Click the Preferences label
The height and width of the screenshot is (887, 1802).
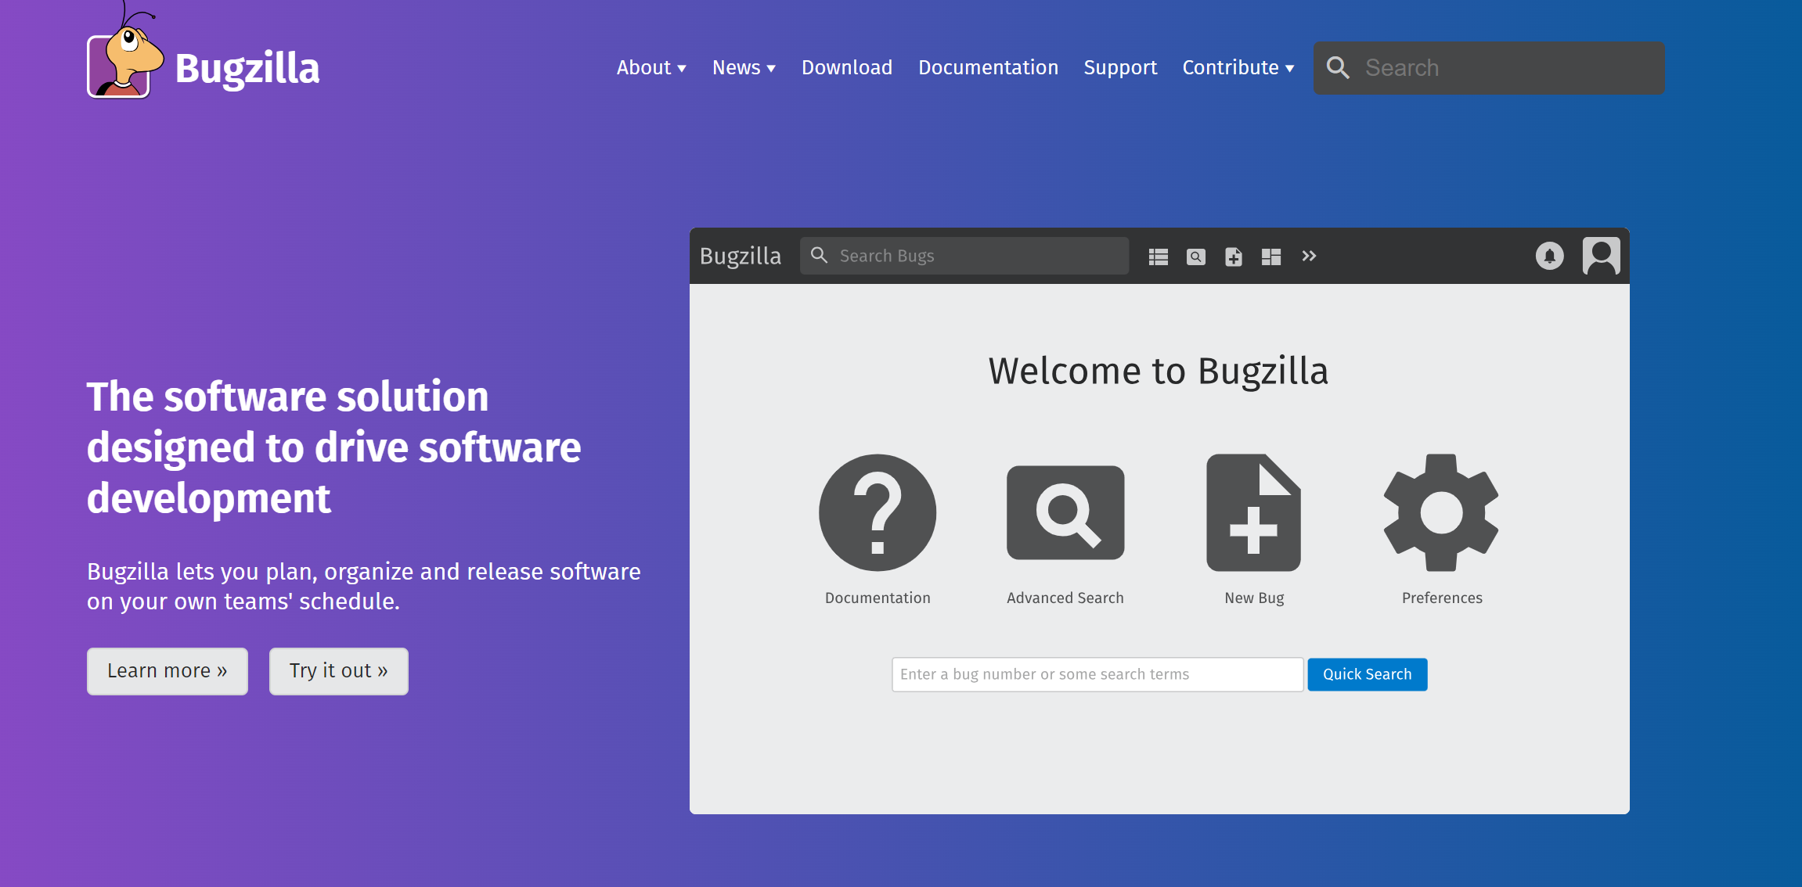coord(1442,598)
